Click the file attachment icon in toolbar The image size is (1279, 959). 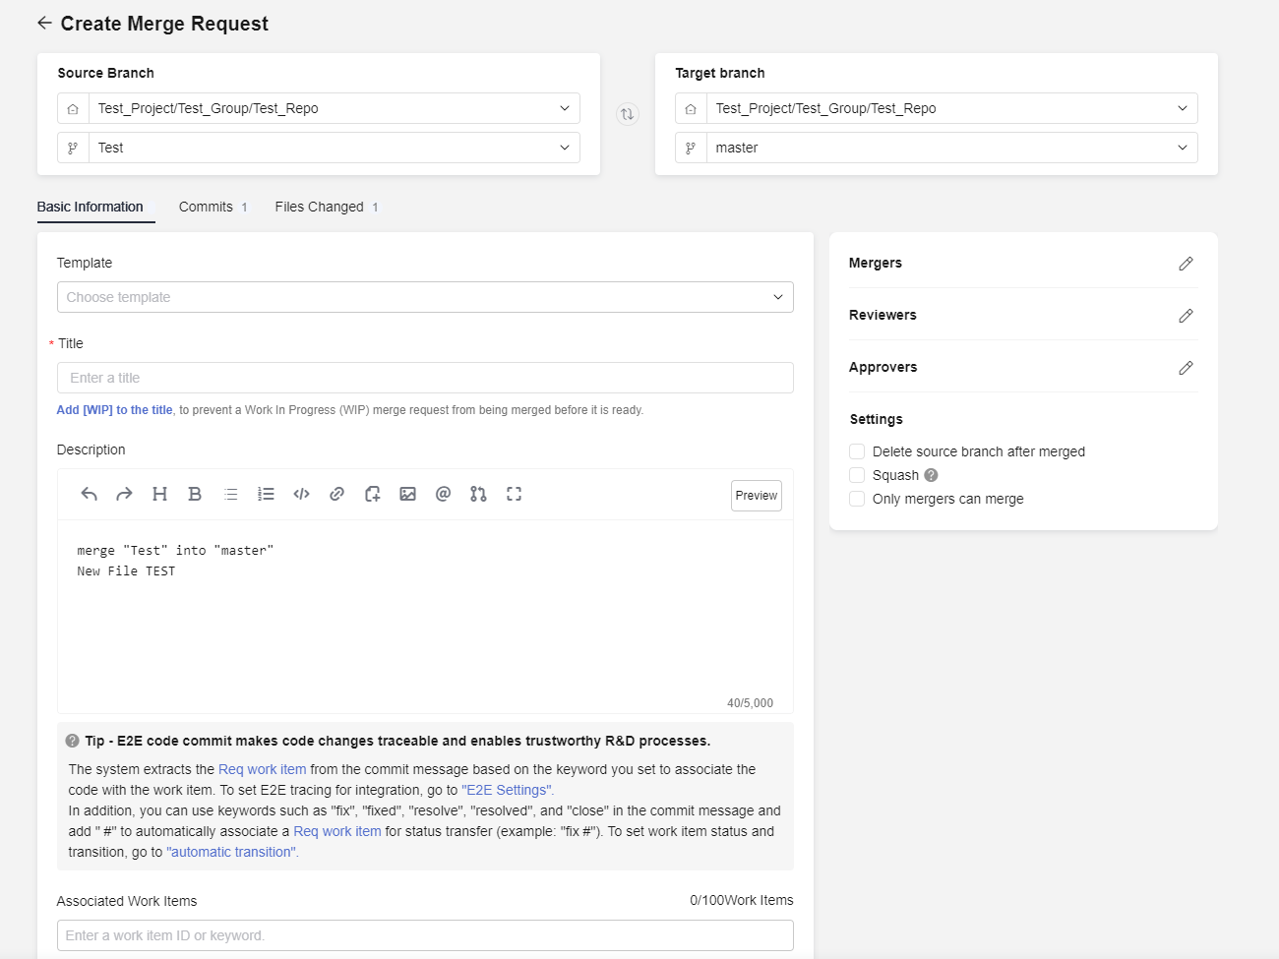372,494
